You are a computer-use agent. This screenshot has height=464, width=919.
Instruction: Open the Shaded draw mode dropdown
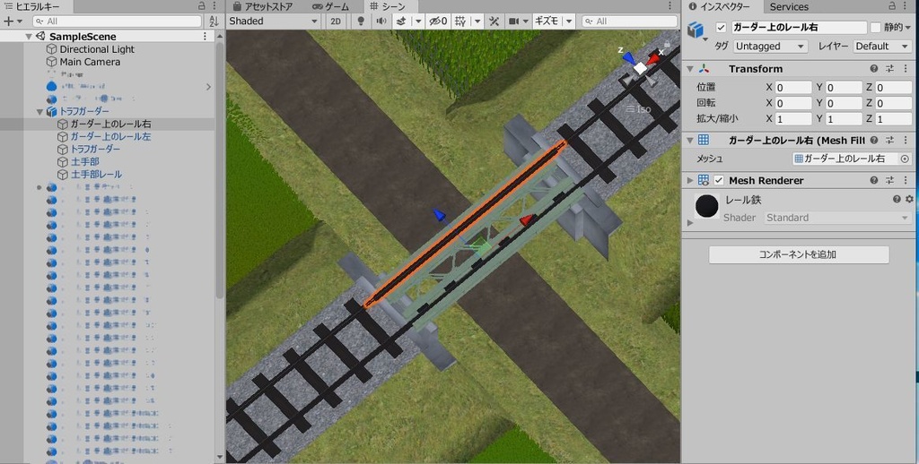273,21
